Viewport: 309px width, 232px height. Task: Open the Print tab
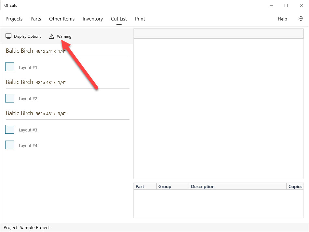(x=140, y=19)
